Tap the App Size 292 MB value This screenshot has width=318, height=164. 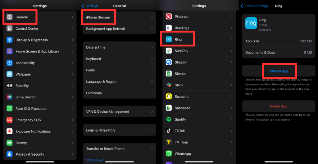(x=306, y=41)
